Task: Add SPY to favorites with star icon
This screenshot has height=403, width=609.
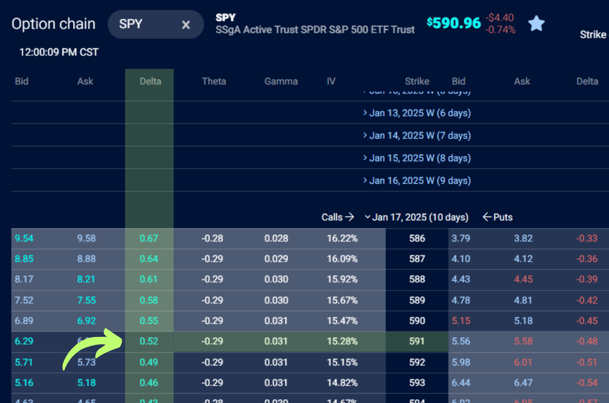Action: (x=536, y=23)
